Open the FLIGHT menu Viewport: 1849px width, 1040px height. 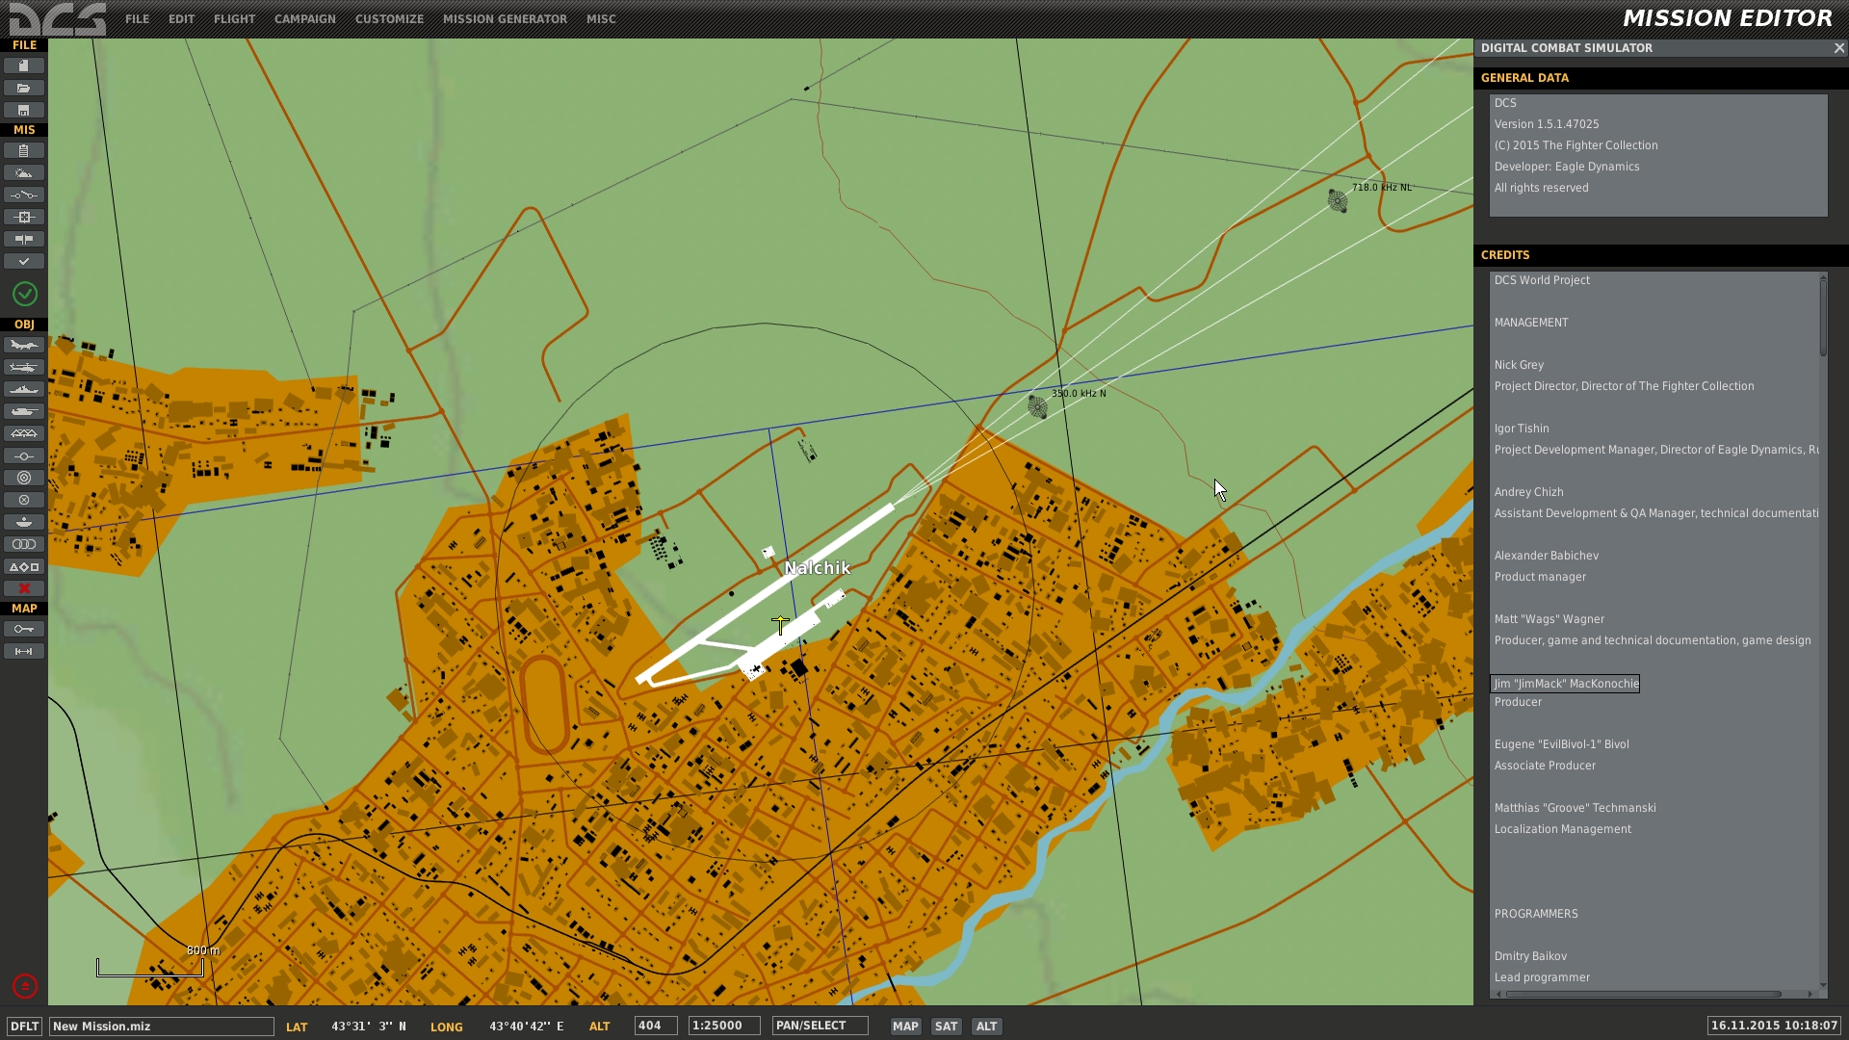coord(234,18)
